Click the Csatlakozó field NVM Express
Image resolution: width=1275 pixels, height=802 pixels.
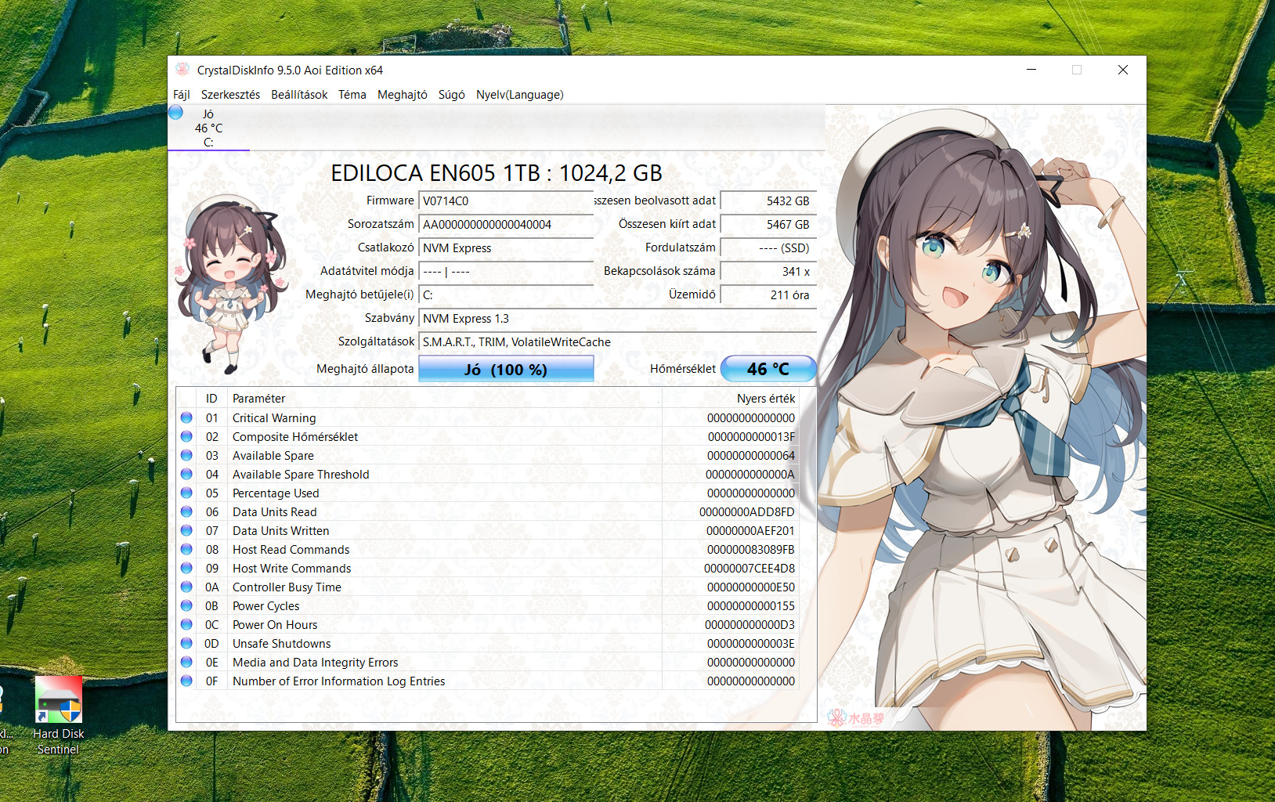click(x=506, y=248)
